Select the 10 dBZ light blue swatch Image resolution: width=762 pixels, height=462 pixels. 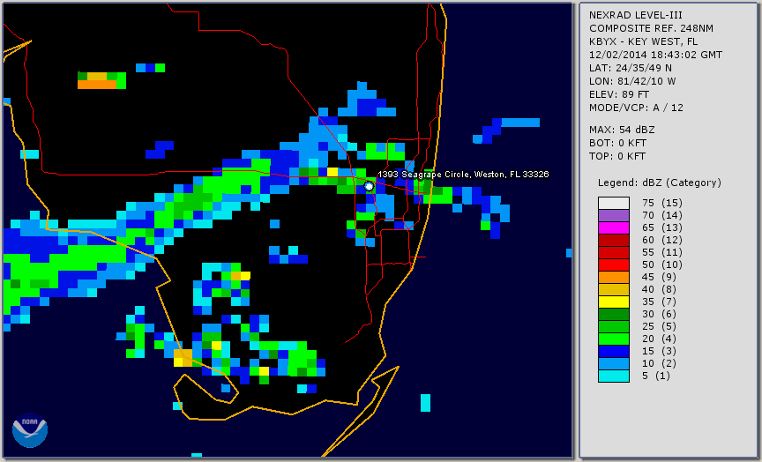pos(614,364)
